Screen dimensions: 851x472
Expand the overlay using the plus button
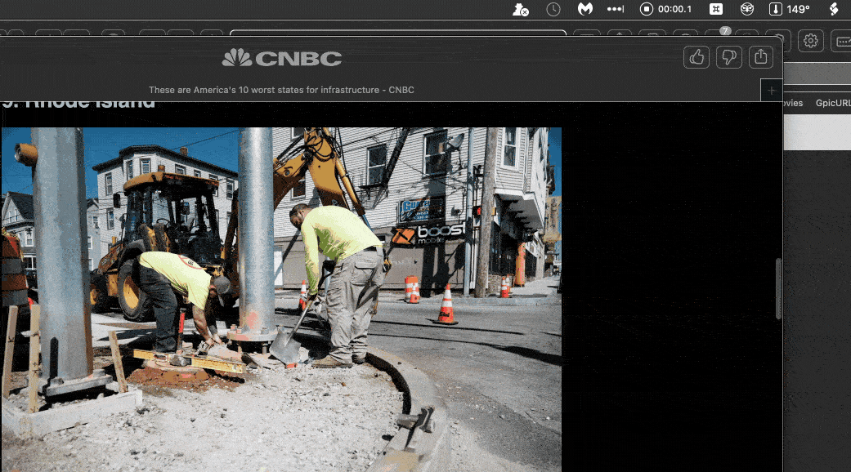tap(770, 90)
